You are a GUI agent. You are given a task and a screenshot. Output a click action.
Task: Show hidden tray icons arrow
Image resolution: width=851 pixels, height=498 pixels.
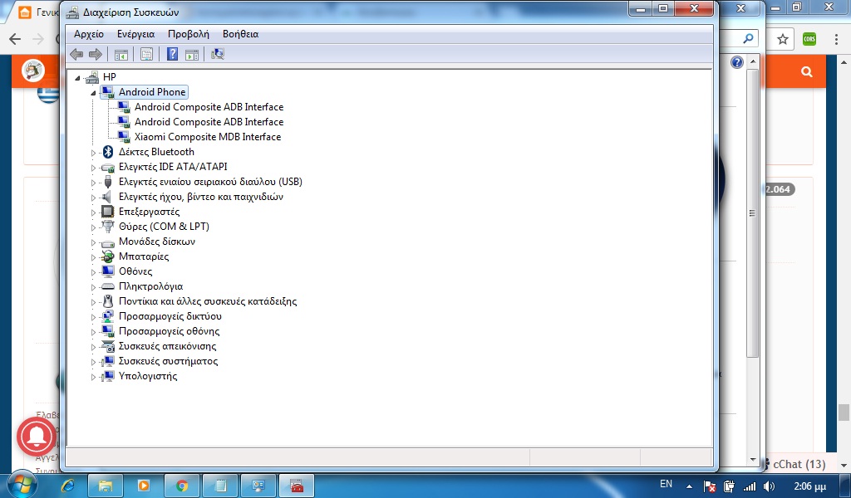[x=689, y=486]
